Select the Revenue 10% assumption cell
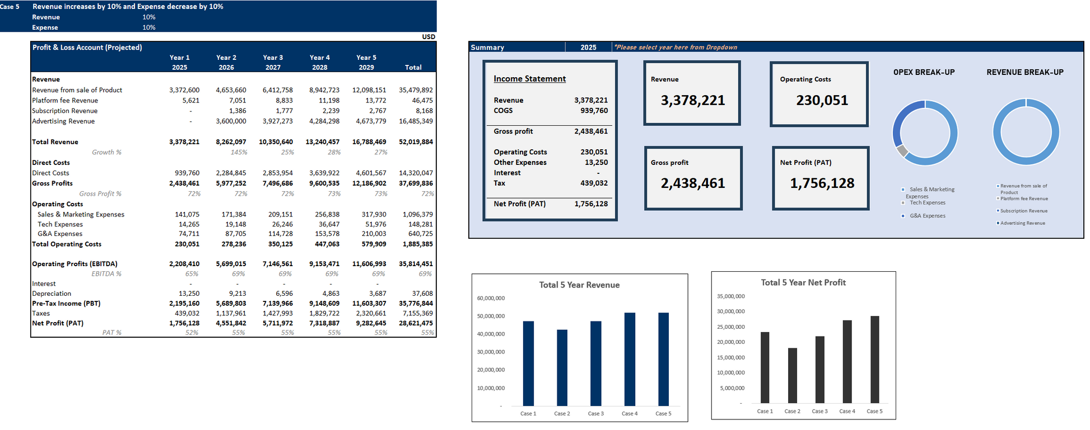This screenshot has width=1090, height=430. (148, 17)
